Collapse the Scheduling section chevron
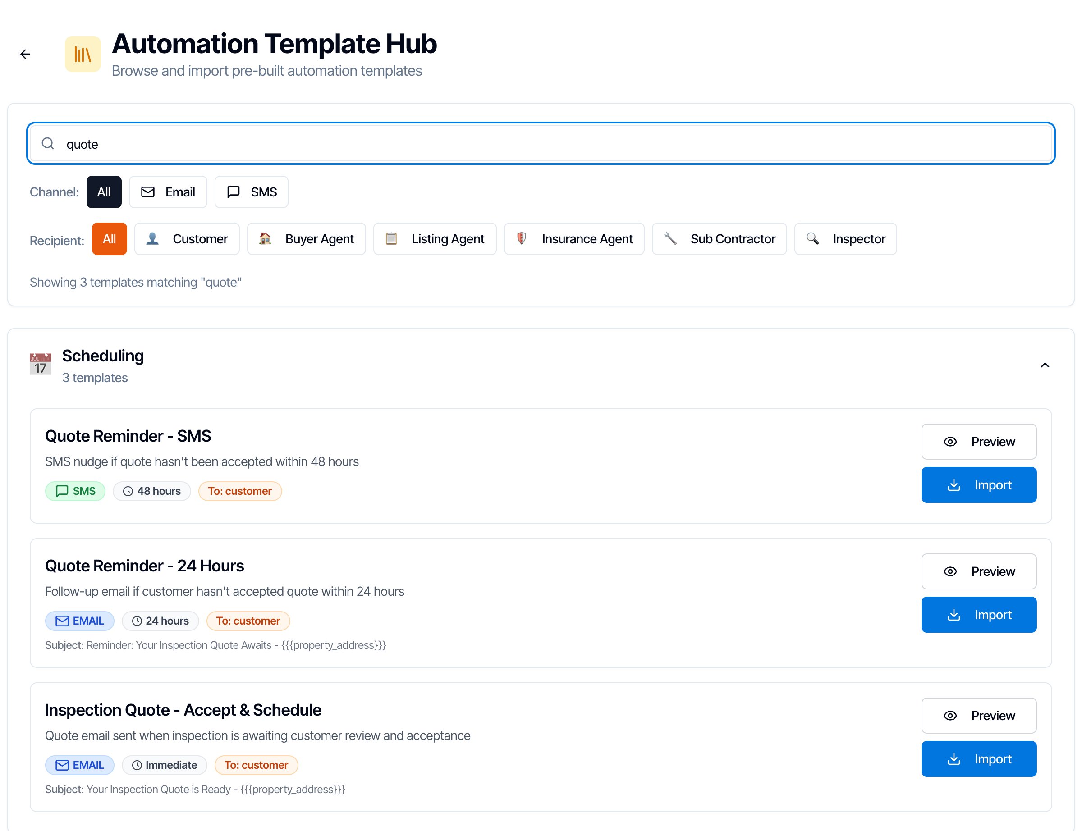Viewport: 1082px width, 831px height. tap(1045, 365)
